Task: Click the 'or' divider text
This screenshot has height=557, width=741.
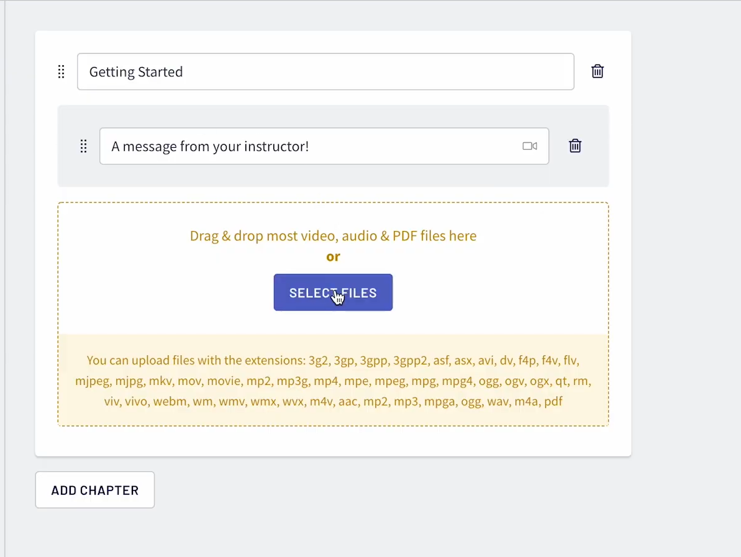Action: click(x=333, y=256)
